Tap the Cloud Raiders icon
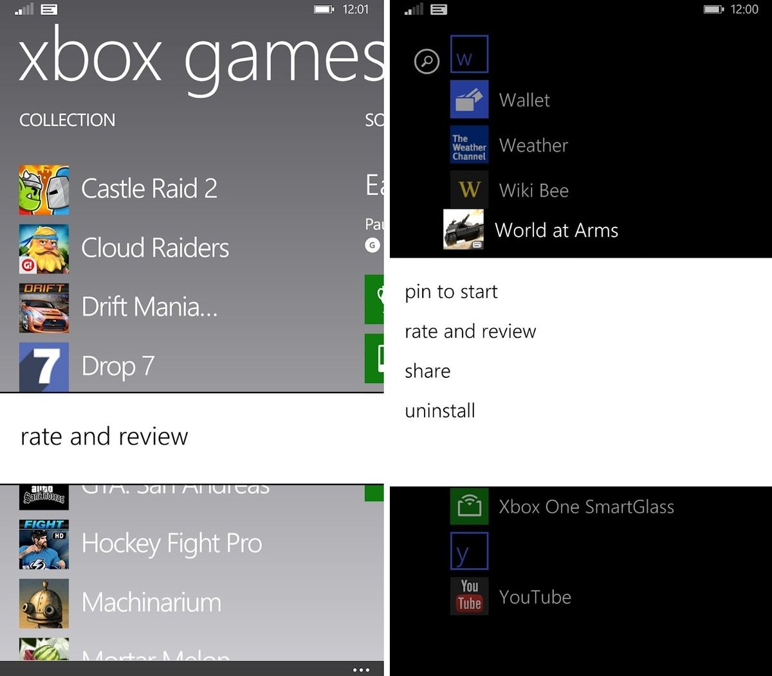This screenshot has width=772, height=676. (44, 249)
